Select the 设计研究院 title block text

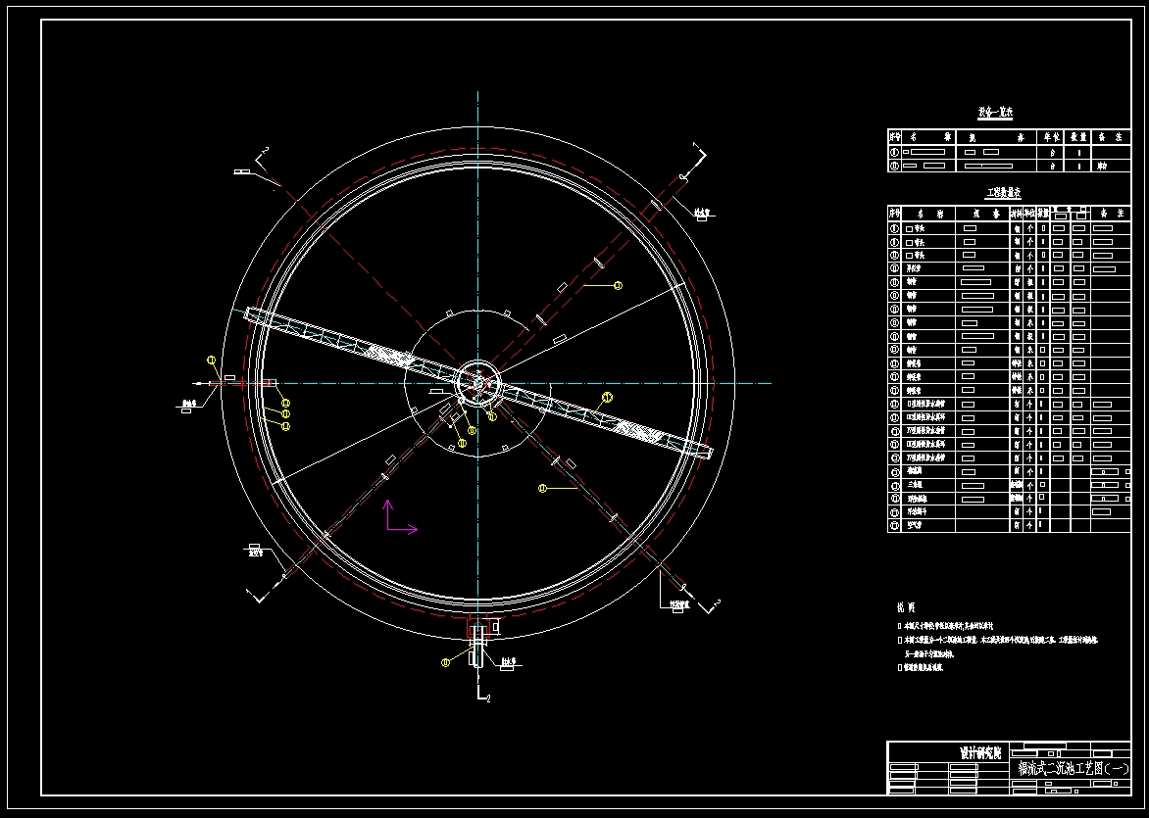[980, 752]
